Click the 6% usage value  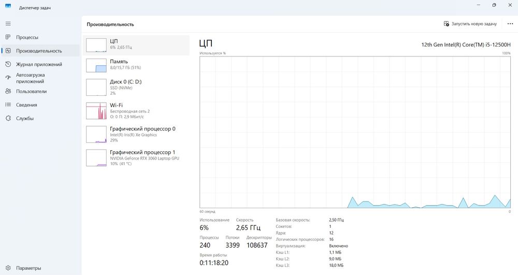(x=204, y=227)
